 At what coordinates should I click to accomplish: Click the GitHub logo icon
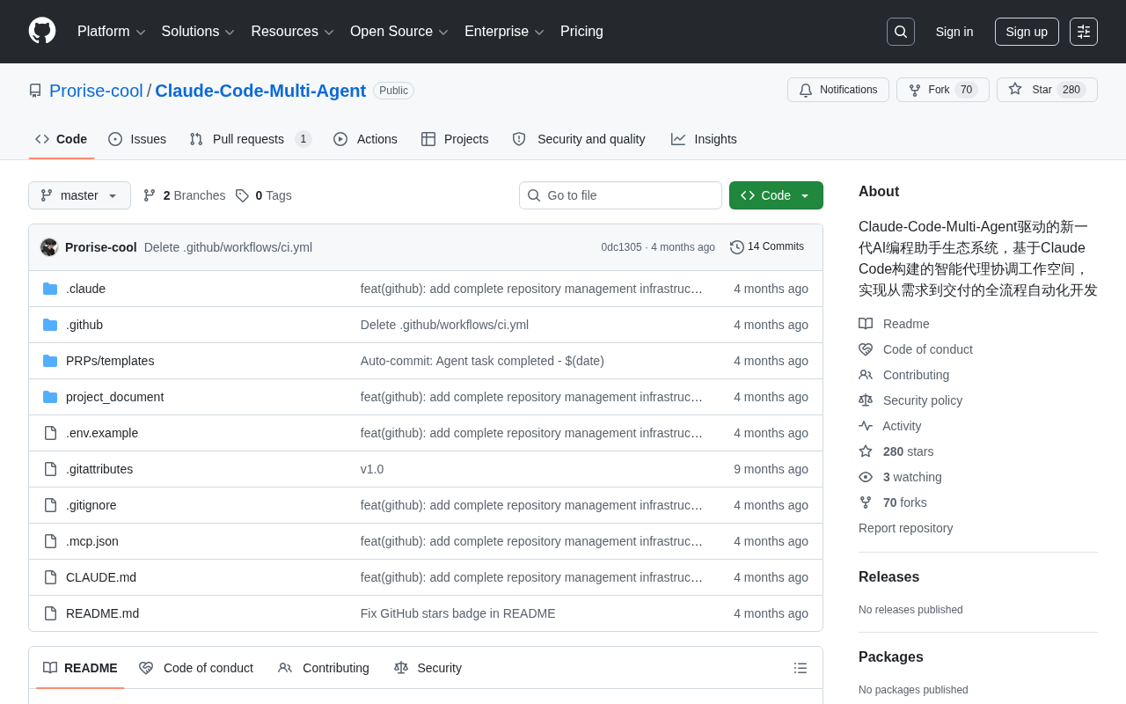click(42, 31)
